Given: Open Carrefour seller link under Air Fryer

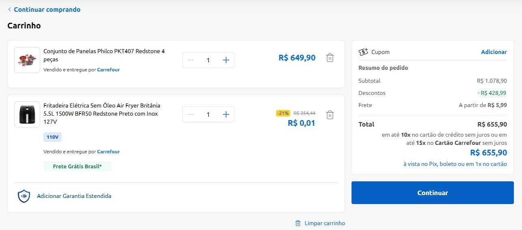Looking at the screenshot, I should pyautogui.click(x=108, y=152).
